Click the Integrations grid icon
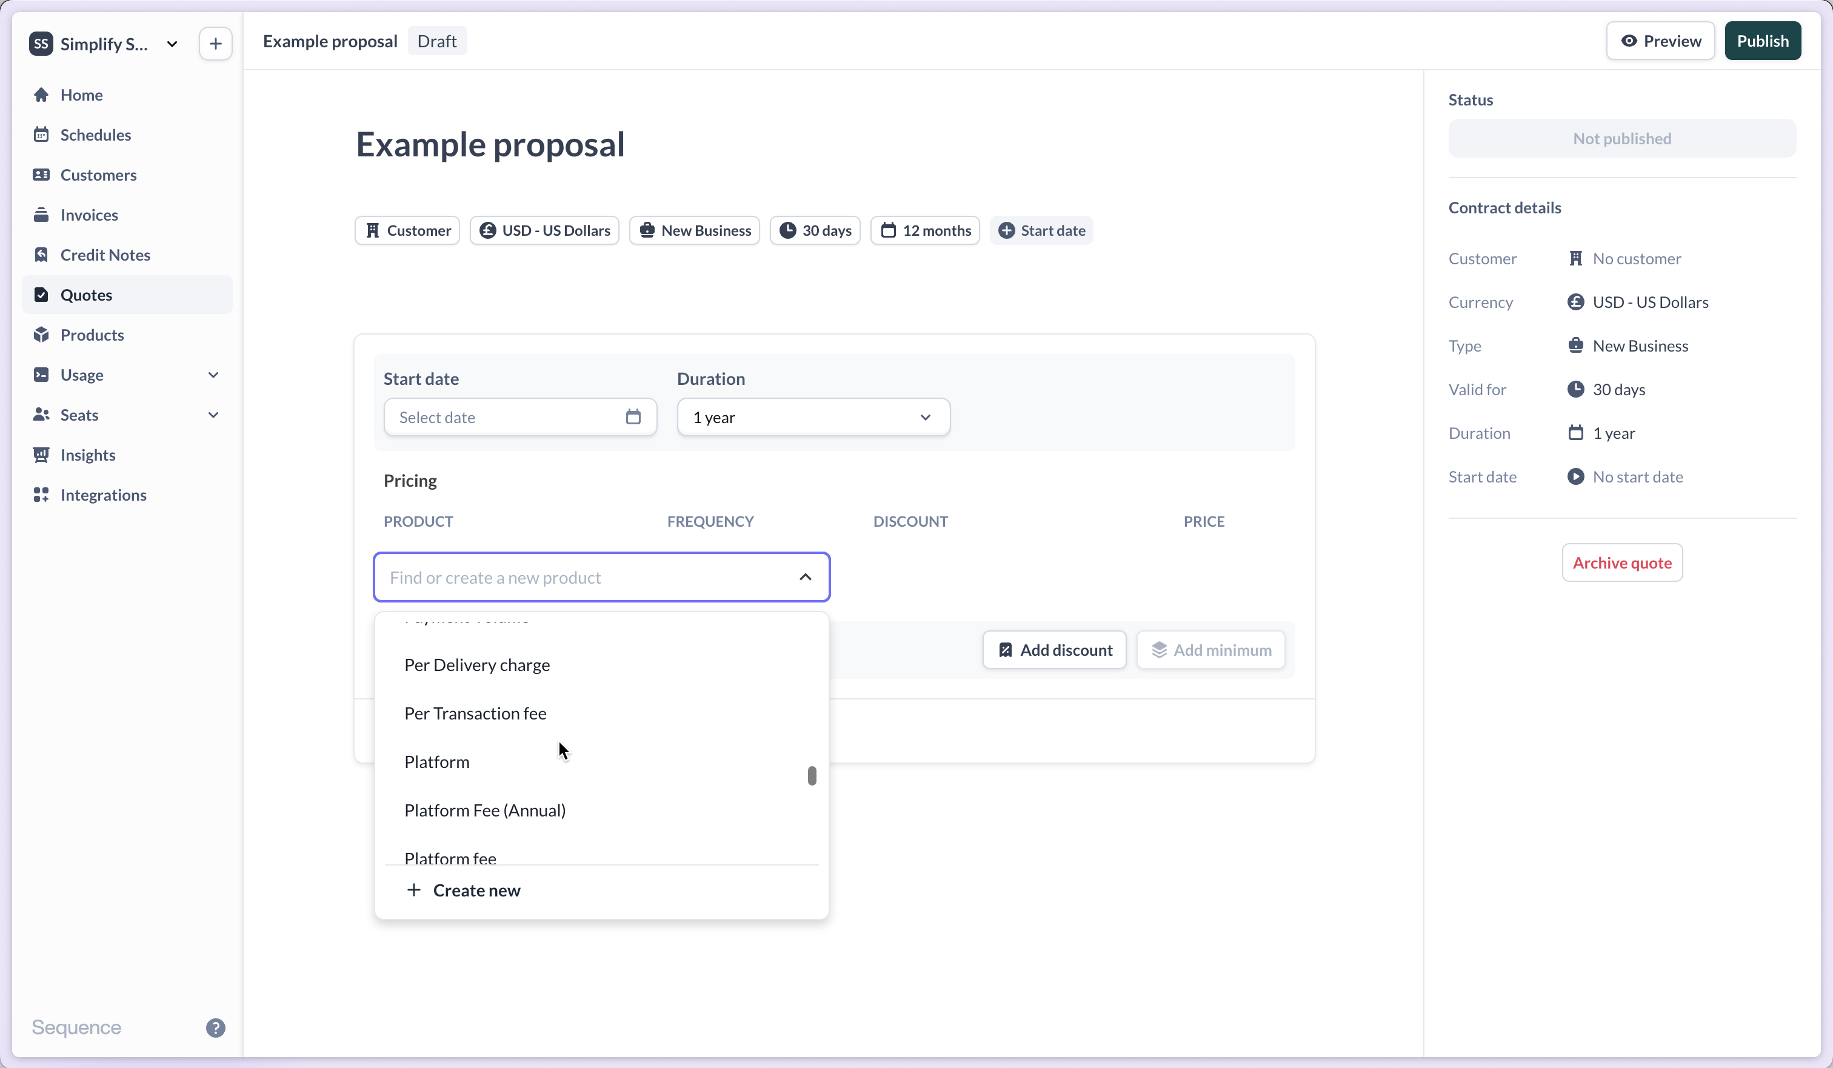Image resolution: width=1833 pixels, height=1068 pixels. coord(41,495)
